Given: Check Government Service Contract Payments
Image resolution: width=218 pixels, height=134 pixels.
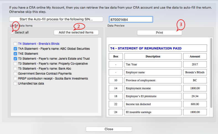Looking at the screenshot, I should 15,73.
